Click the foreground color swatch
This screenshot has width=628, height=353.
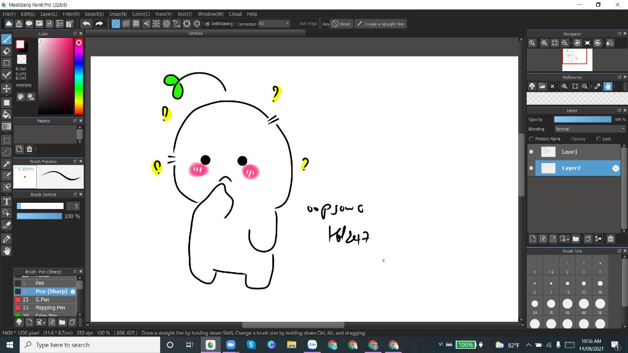(x=20, y=44)
